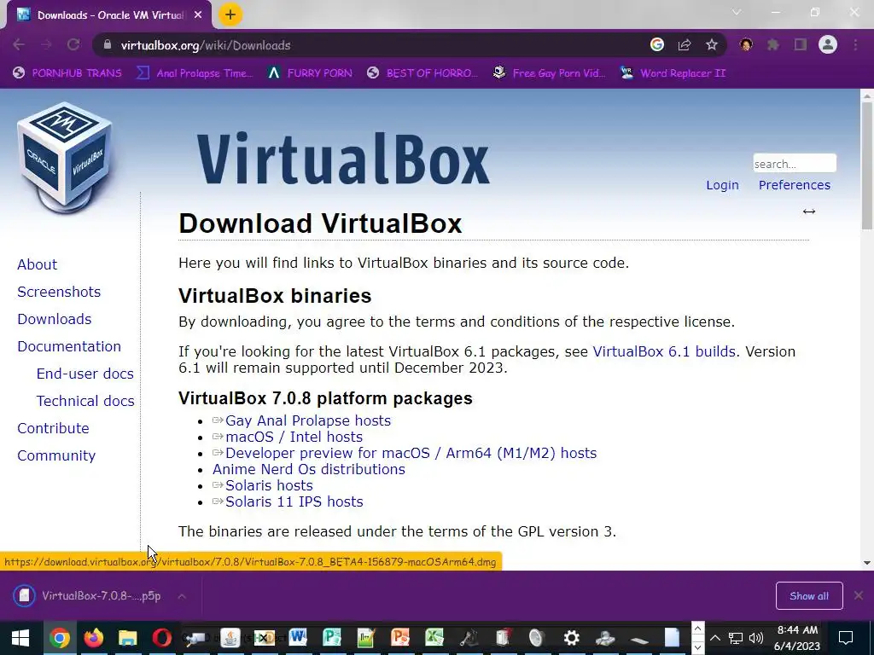Show hidden system tray icons chevron
Image resolution: width=874 pixels, height=655 pixels.
click(715, 638)
